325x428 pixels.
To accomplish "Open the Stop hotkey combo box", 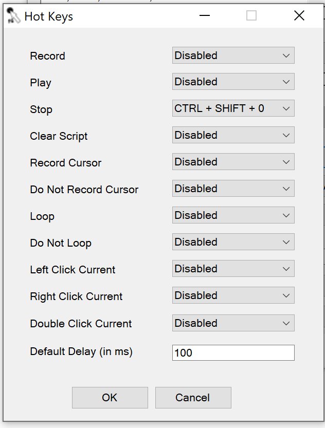I will [x=233, y=108].
